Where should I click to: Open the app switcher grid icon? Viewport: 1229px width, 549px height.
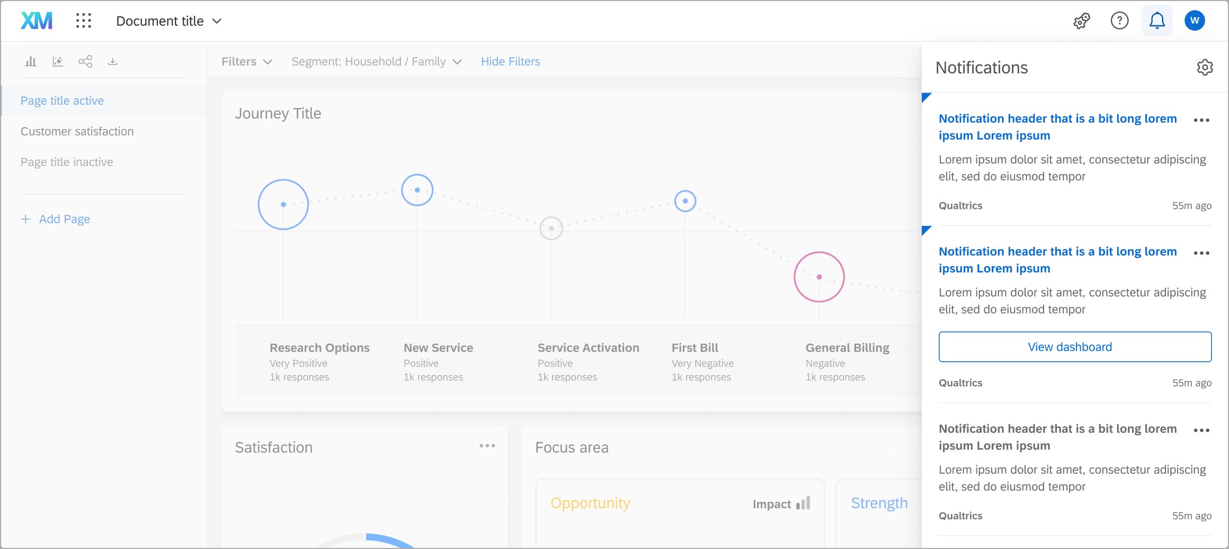84,21
